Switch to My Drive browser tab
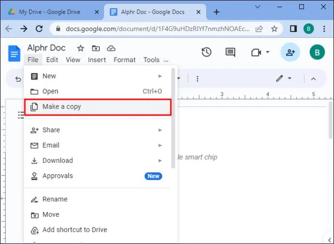 point(52,12)
